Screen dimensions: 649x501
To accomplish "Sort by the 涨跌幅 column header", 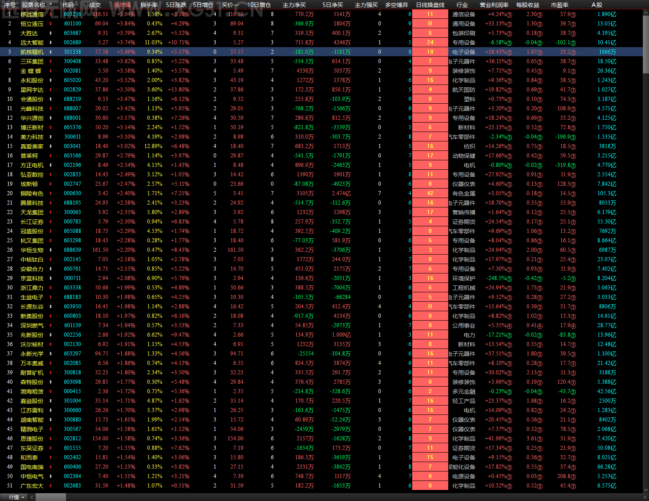I will [122, 5].
